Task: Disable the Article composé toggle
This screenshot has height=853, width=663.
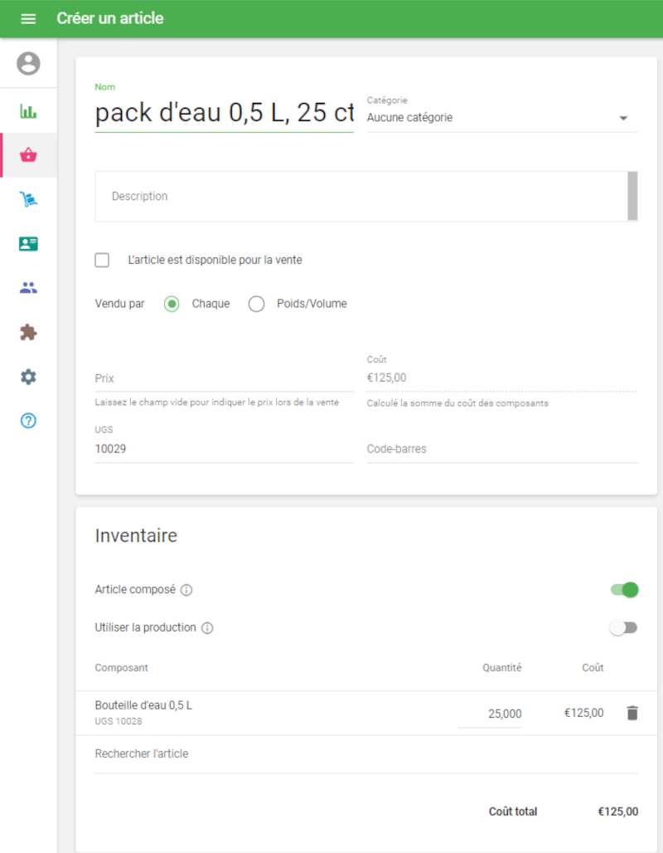Action: click(x=624, y=590)
